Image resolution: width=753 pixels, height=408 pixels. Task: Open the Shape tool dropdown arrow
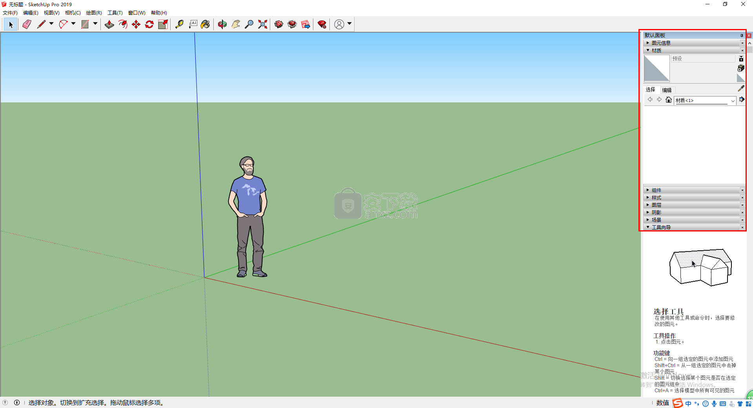coord(95,24)
